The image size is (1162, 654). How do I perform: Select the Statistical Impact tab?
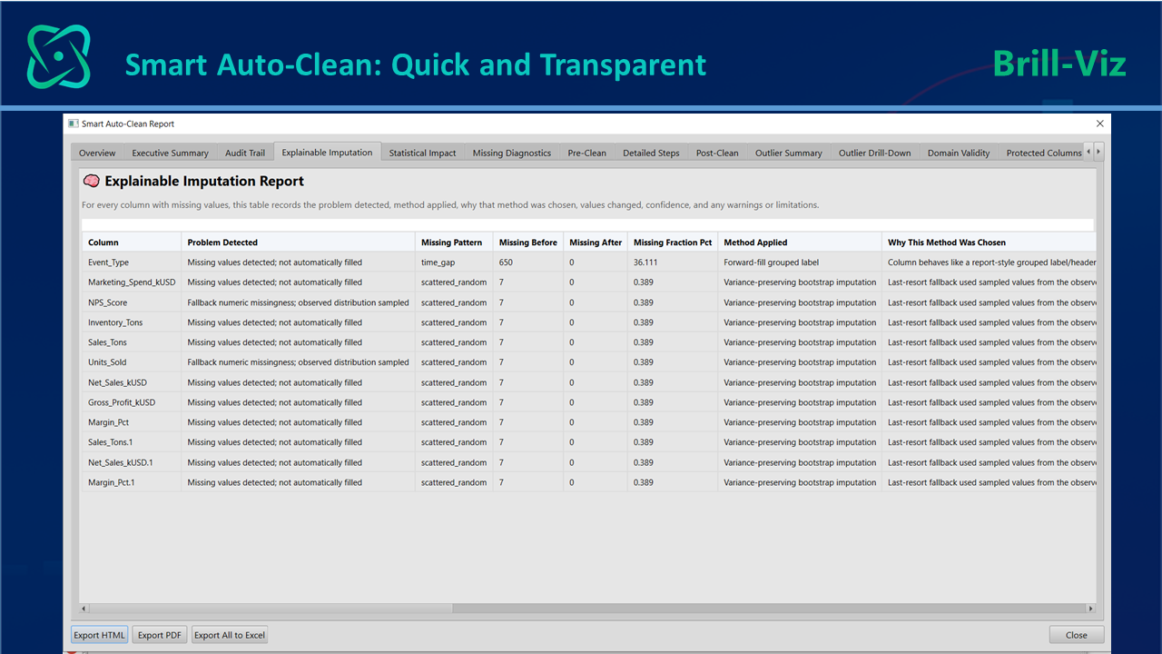[x=422, y=153]
